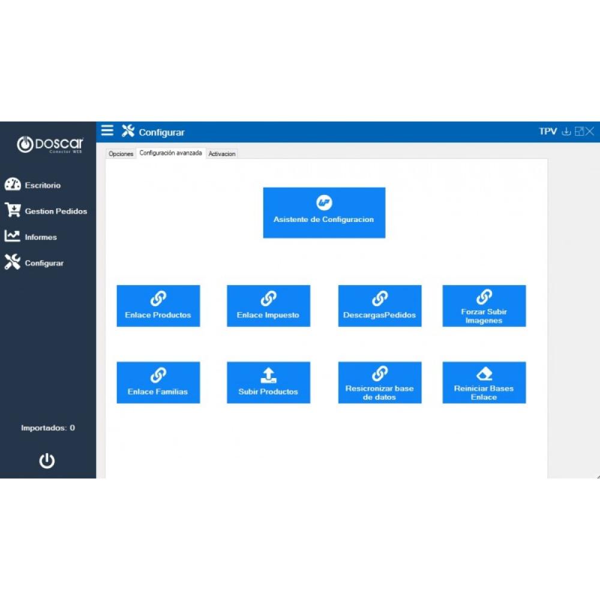Screen dimensions: 600x600
Task: Launch the Asistente de Configuracion
Action: pyautogui.click(x=324, y=212)
